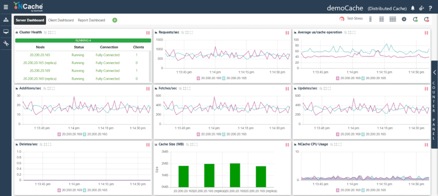Pause the Cluster Health panel
The image size is (438, 196).
pyautogui.click(x=148, y=33)
